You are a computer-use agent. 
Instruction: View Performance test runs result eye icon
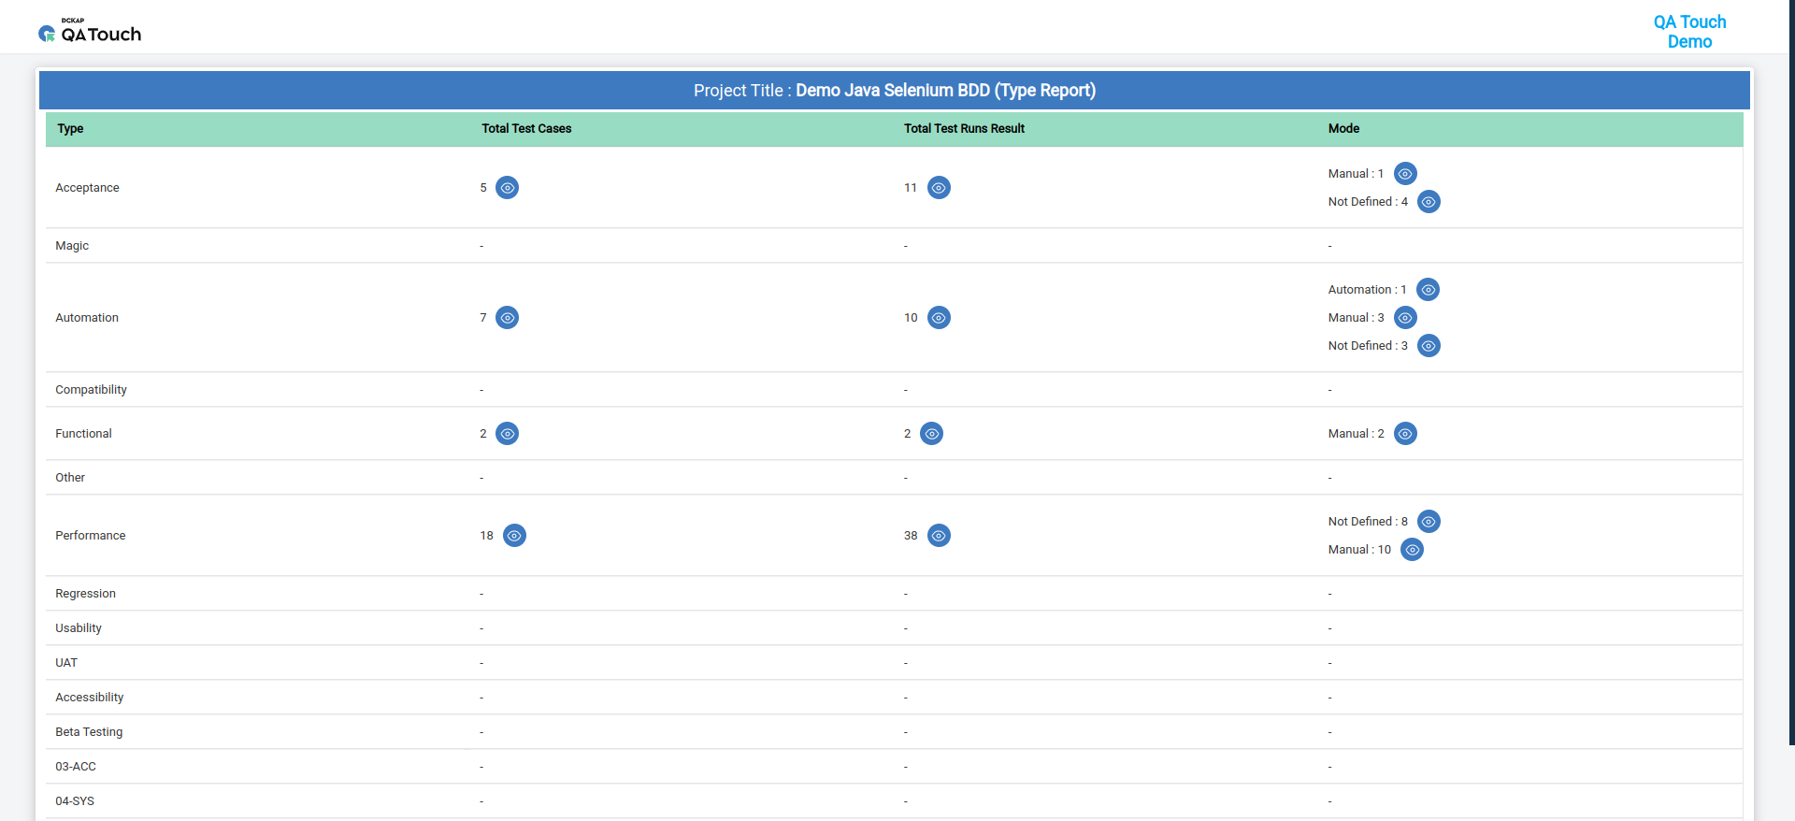coord(939,536)
